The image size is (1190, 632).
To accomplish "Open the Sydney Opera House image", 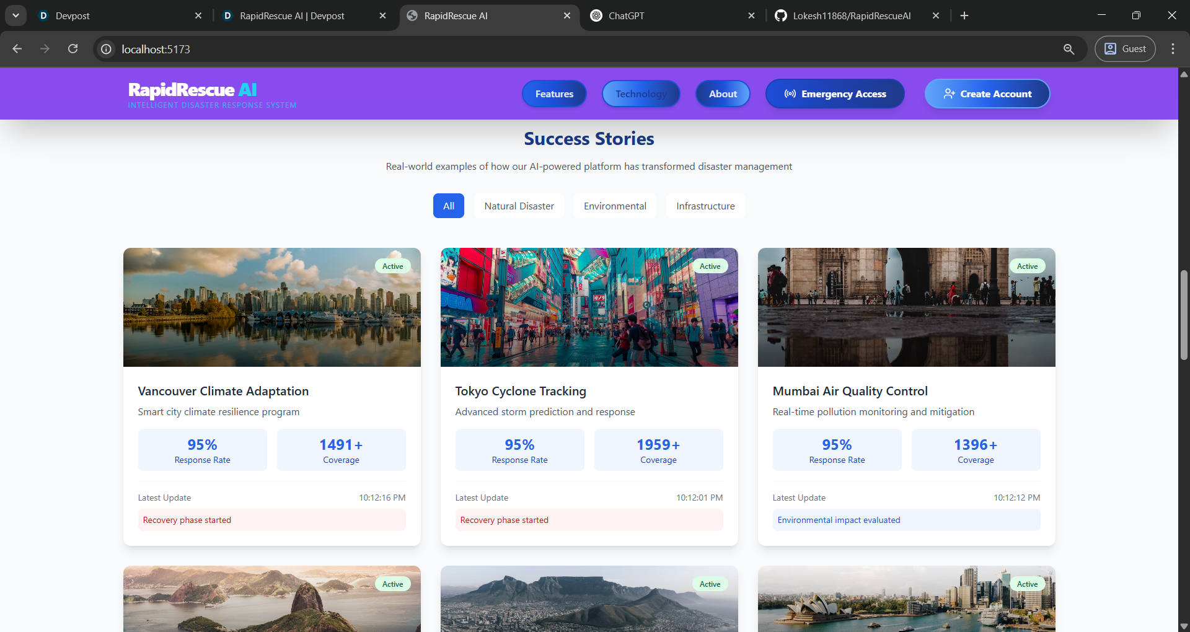I will point(907,599).
